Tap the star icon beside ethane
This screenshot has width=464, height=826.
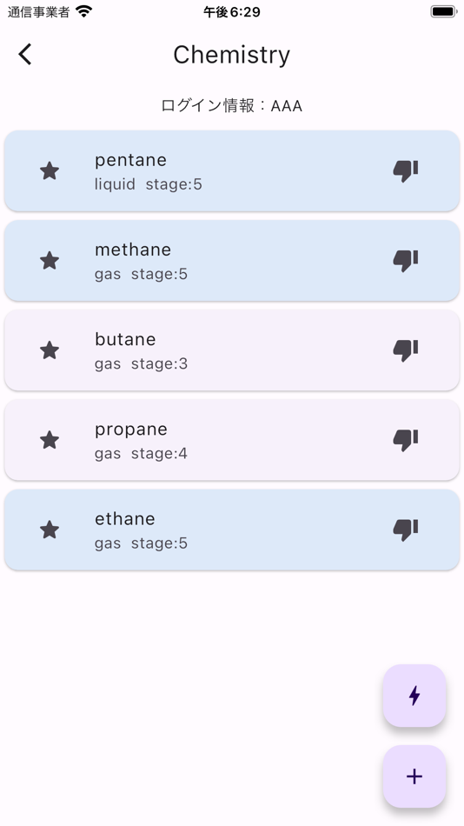point(50,530)
